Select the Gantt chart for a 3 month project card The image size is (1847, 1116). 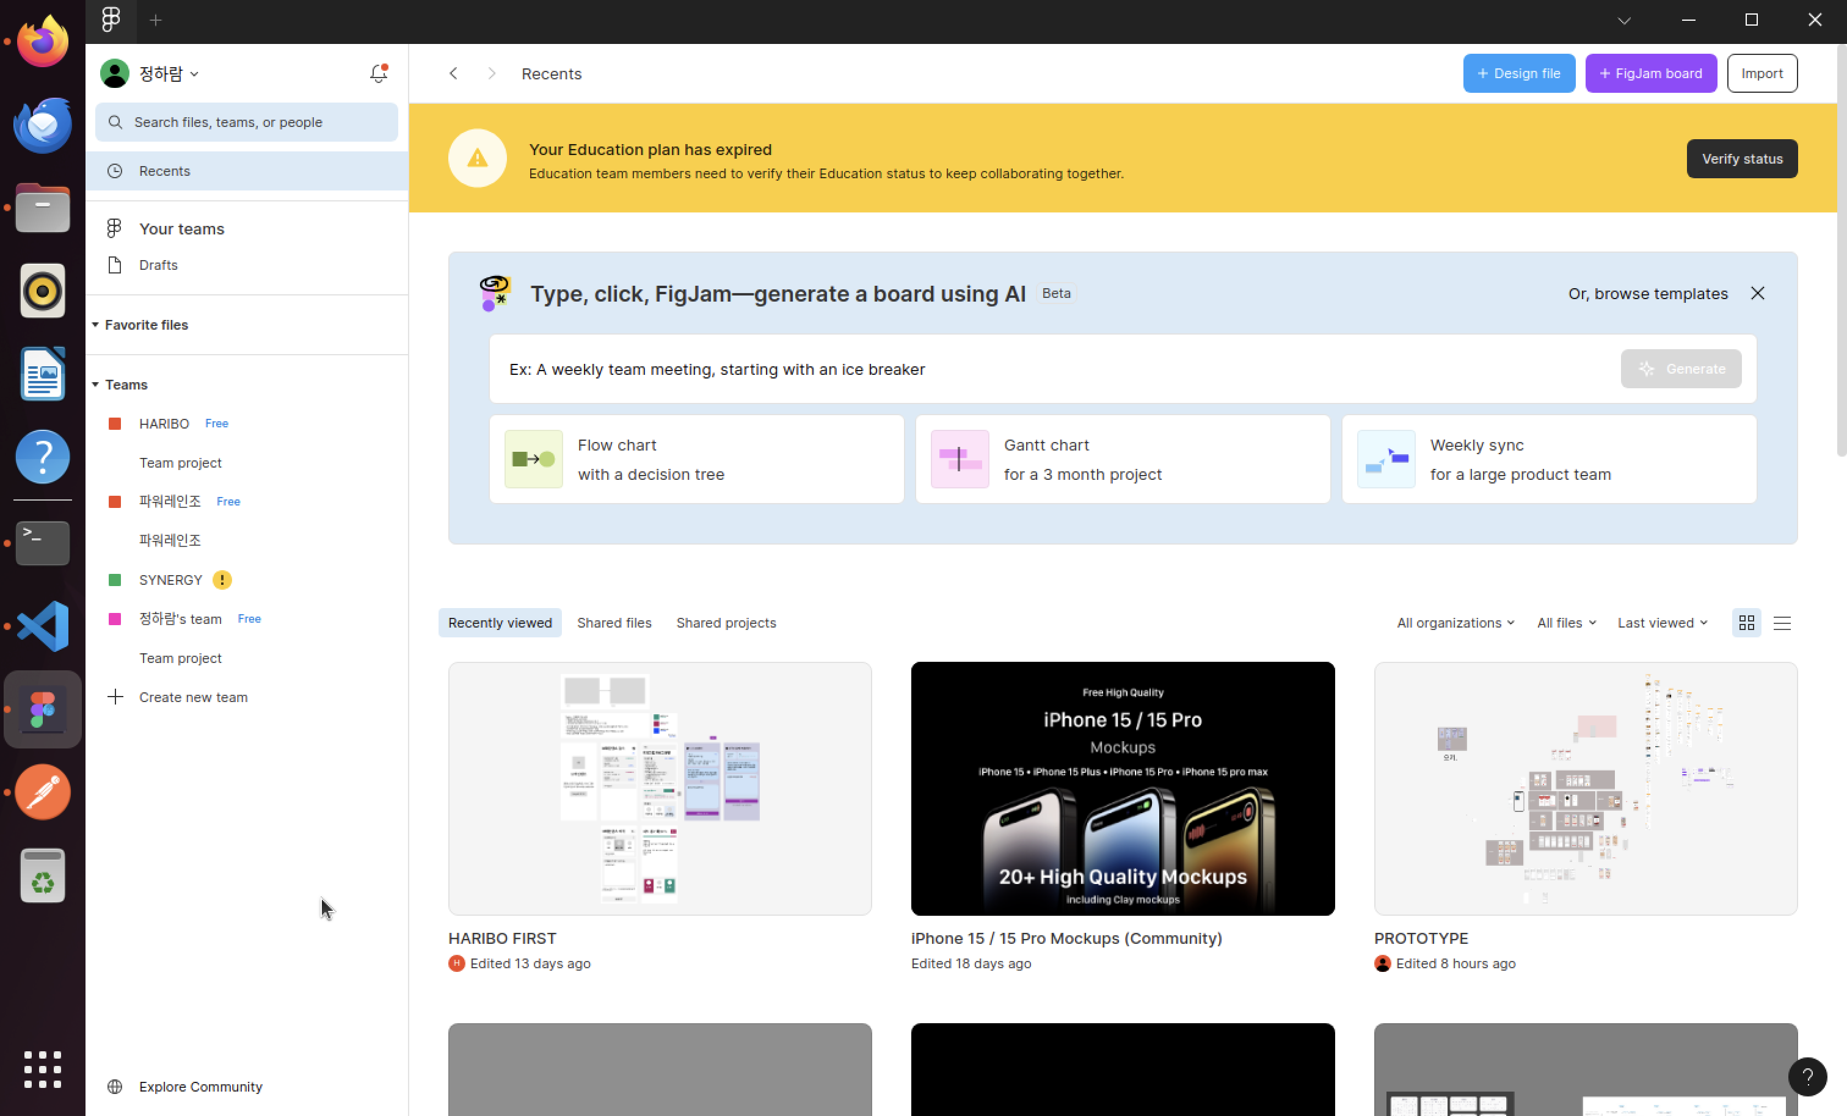point(1123,460)
